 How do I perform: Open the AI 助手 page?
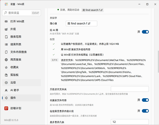21,90
